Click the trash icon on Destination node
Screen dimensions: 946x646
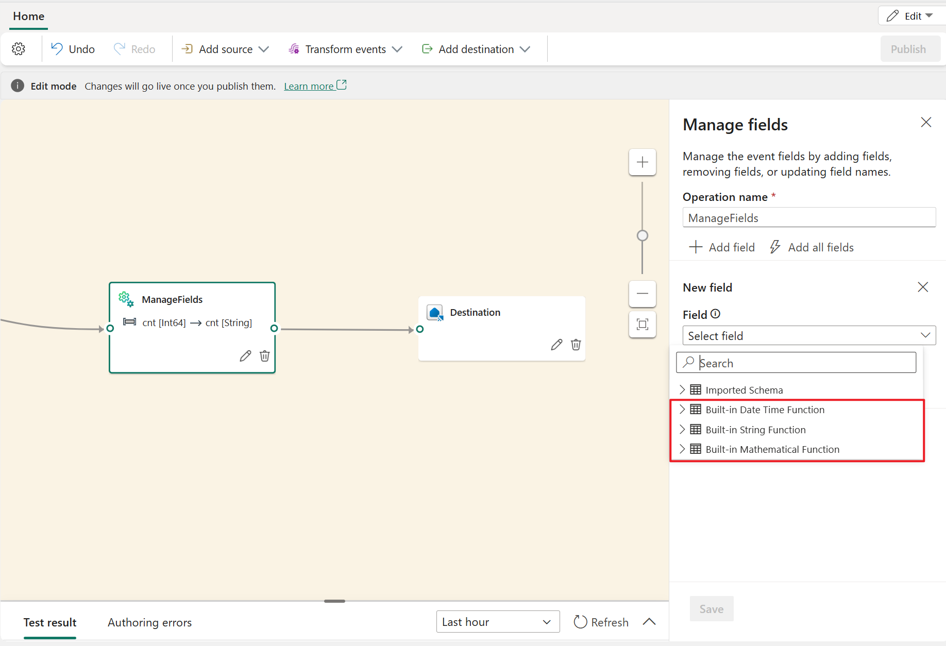click(x=576, y=345)
